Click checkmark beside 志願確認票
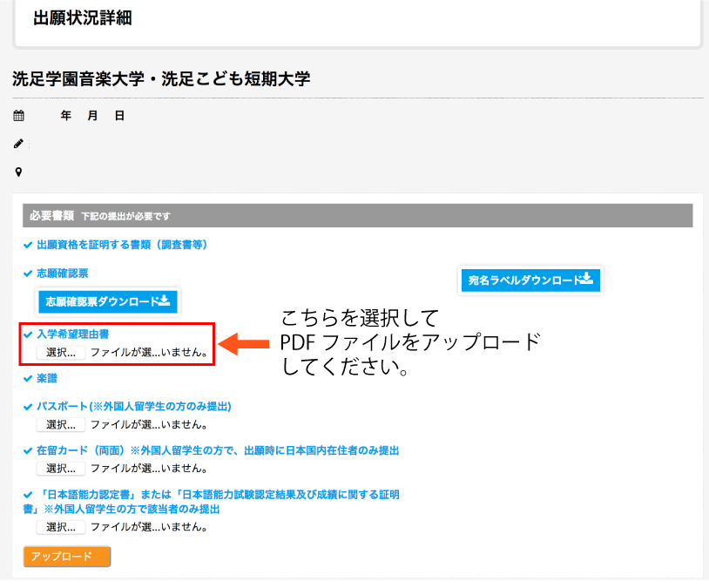Image resolution: width=709 pixels, height=588 pixels. [28, 274]
